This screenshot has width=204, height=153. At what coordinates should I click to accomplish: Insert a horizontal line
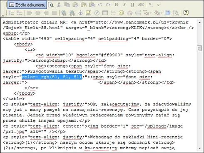113,13
